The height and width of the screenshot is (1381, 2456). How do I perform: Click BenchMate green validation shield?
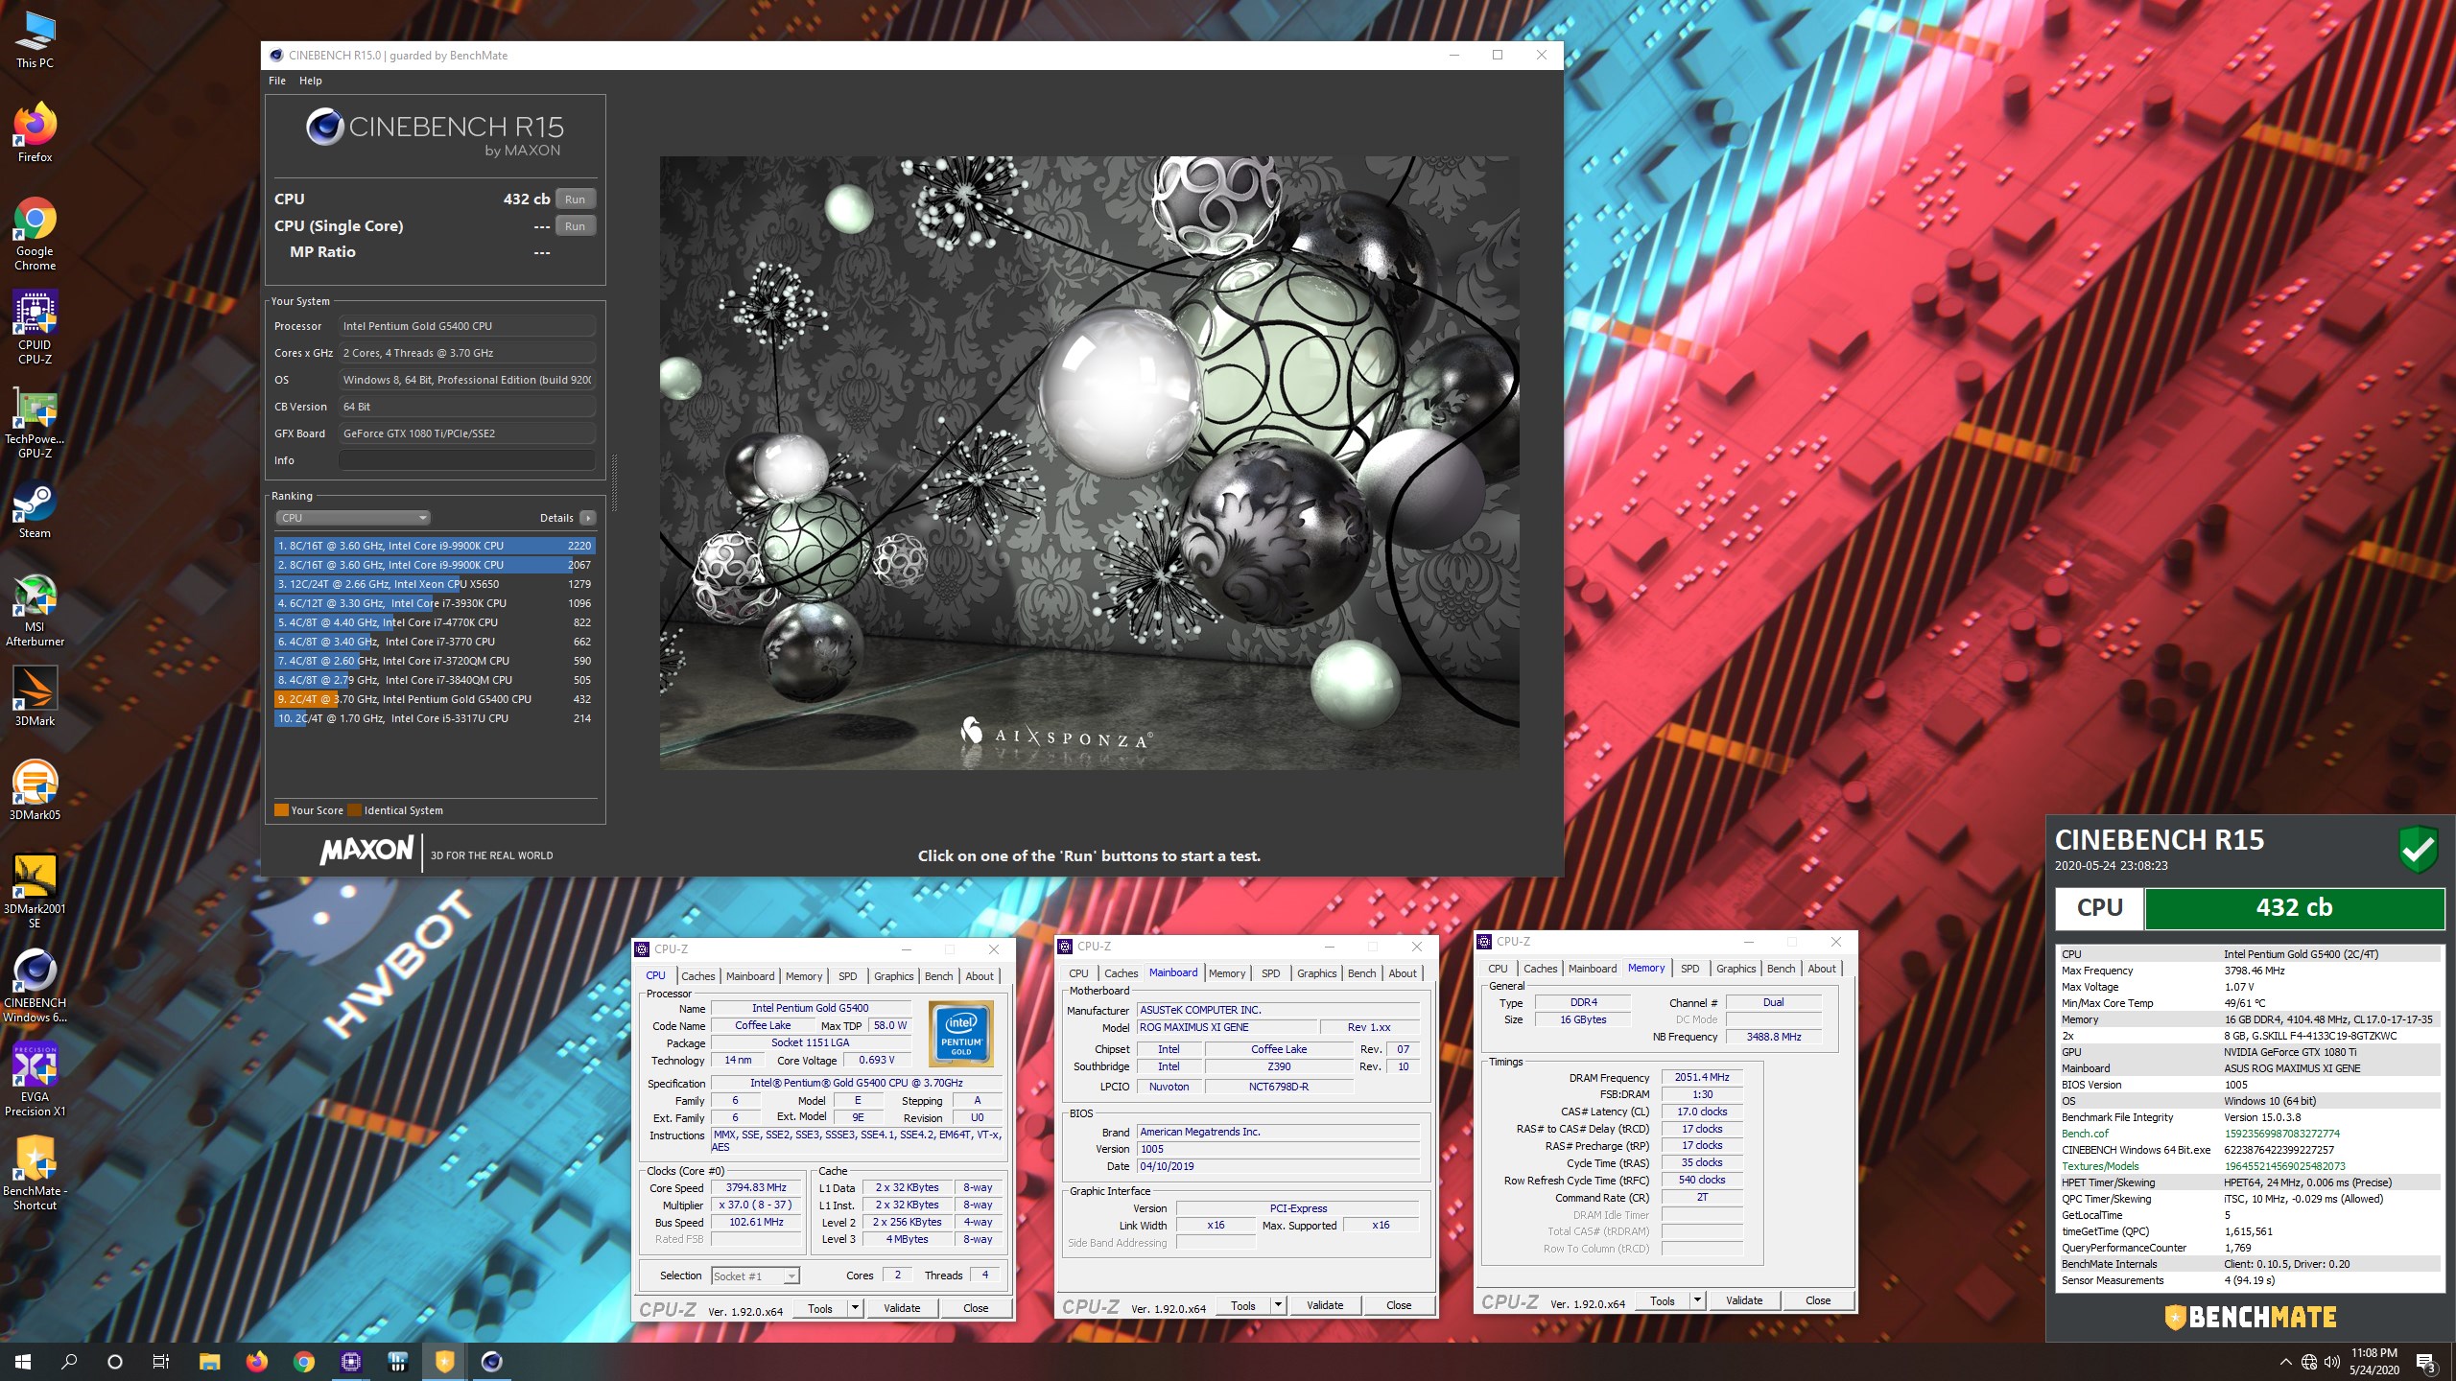pyautogui.click(x=2419, y=850)
